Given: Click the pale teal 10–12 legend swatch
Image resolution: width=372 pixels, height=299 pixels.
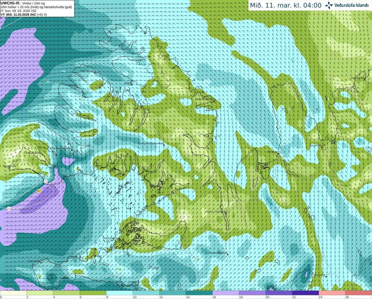Looking at the screenshot, I should (146, 293).
